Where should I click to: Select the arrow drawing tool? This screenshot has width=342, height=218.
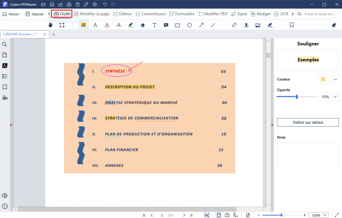[x=201, y=25]
